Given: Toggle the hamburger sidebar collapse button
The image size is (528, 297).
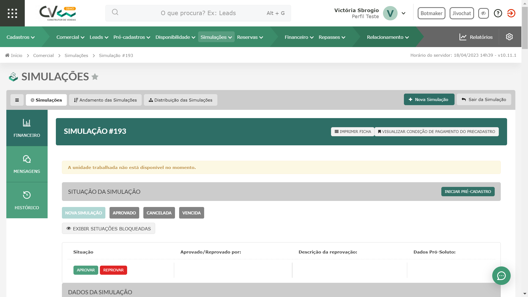Looking at the screenshot, I should pyautogui.click(x=17, y=100).
